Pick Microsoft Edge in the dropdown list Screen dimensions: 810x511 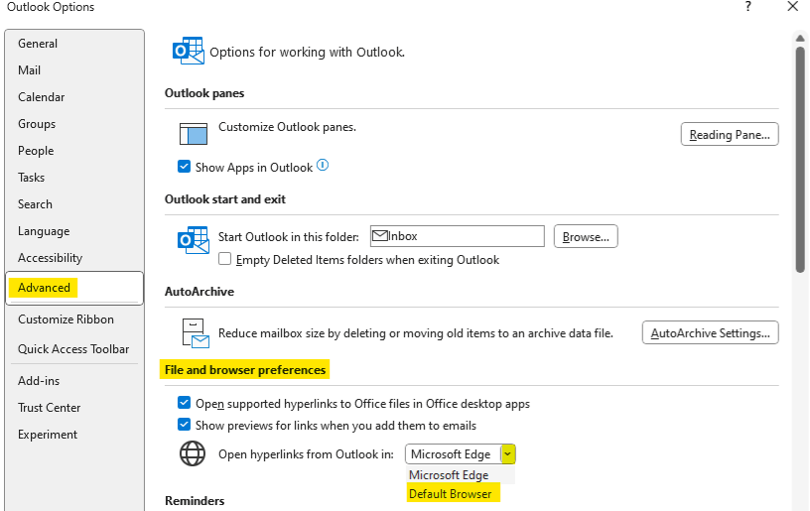pos(449,475)
